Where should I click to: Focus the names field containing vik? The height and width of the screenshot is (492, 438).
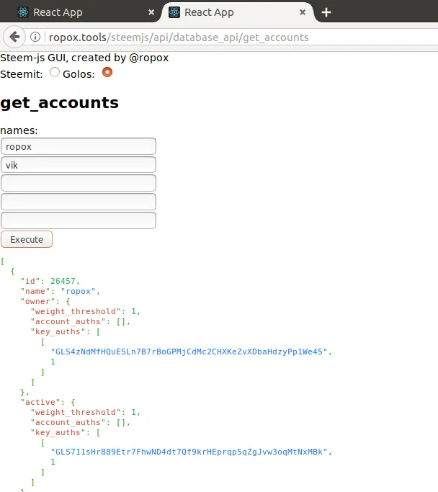click(79, 165)
